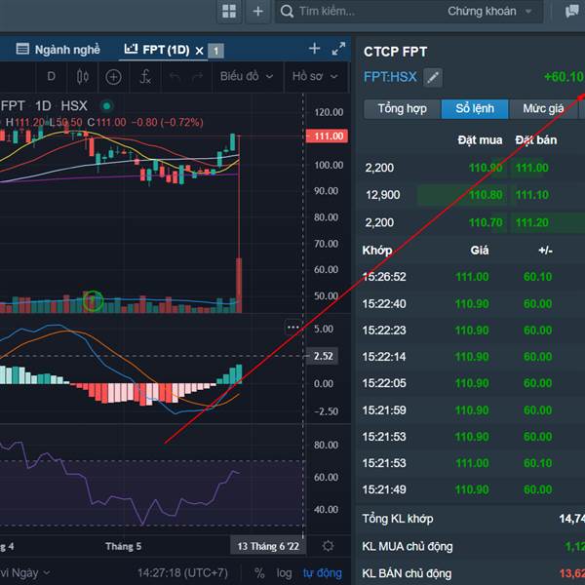
Task: Click the 111.00 price label
Action: point(327,136)
